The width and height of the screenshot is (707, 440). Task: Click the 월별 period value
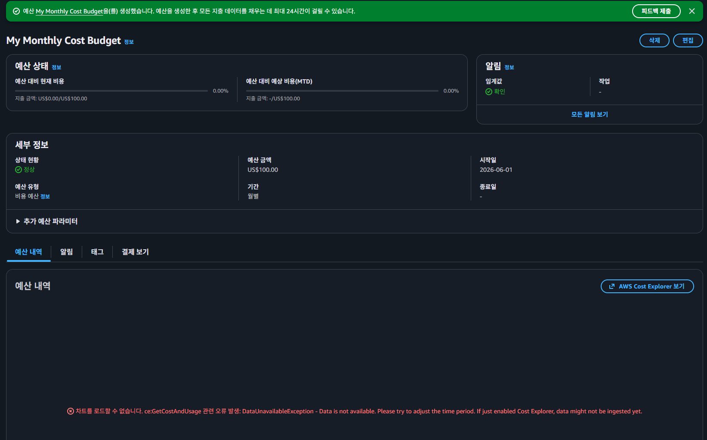pos(253,196)
